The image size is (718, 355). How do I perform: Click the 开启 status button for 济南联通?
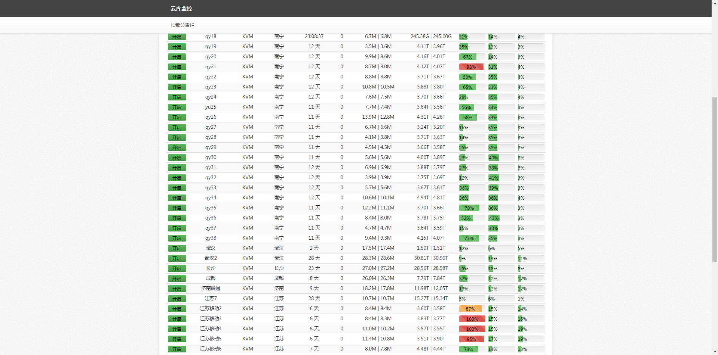tap(177, 289)
